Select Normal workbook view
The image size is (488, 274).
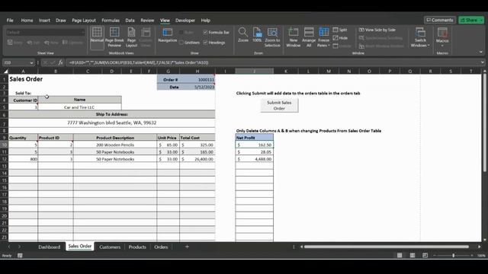point(97,37)
